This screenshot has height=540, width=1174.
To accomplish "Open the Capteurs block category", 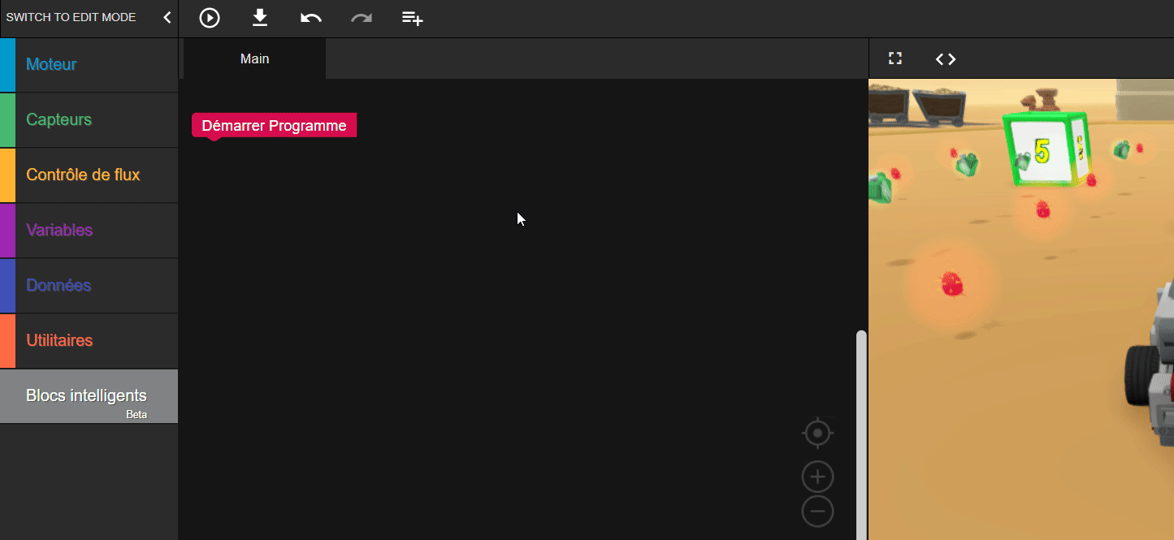I will click(x=58, y=119).
